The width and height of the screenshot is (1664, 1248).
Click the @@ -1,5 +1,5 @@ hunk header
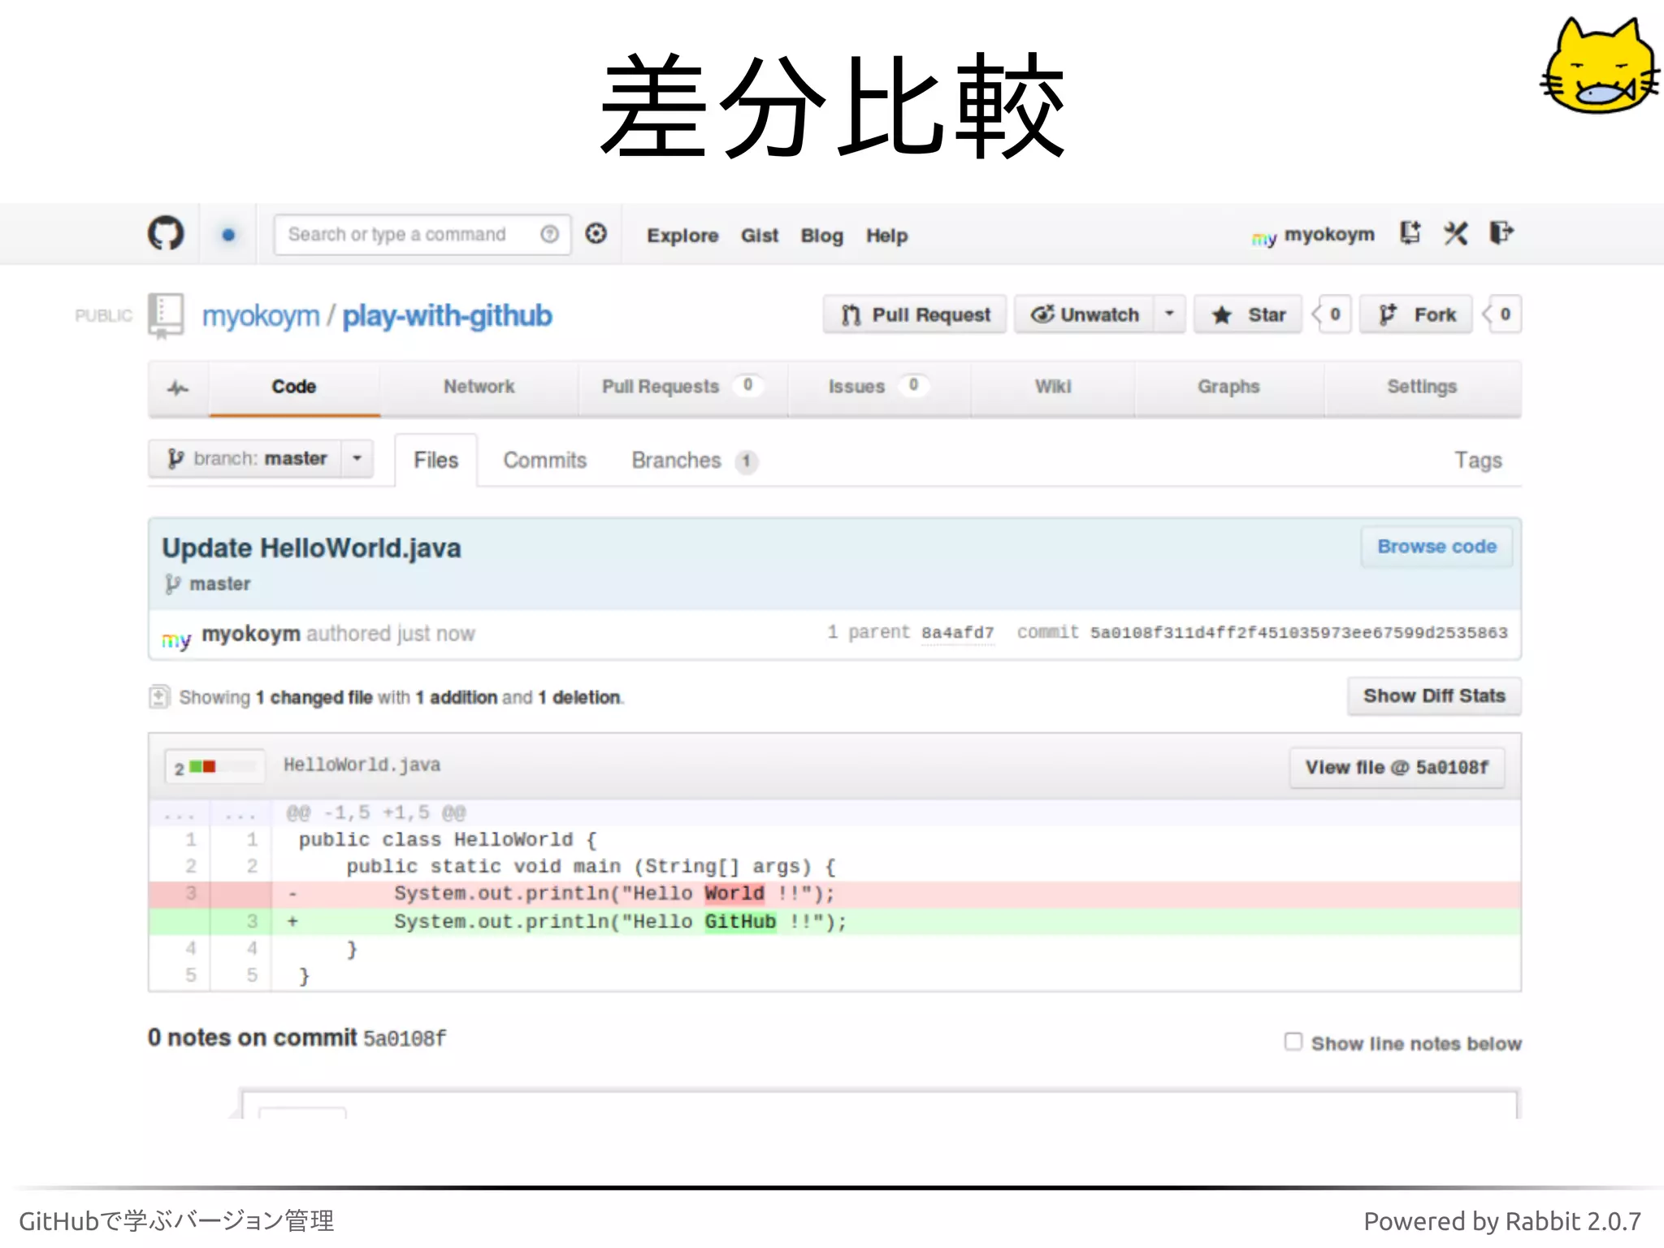376,813
